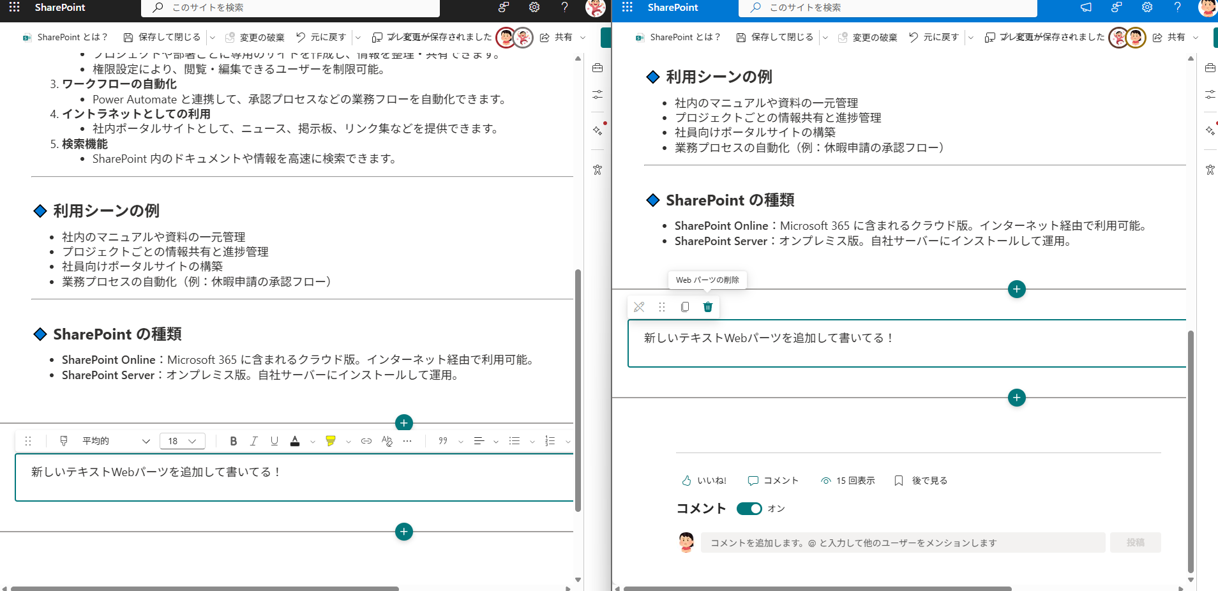Focus the left window site search box
1218x591 pixels.
(x=290, y=8)
